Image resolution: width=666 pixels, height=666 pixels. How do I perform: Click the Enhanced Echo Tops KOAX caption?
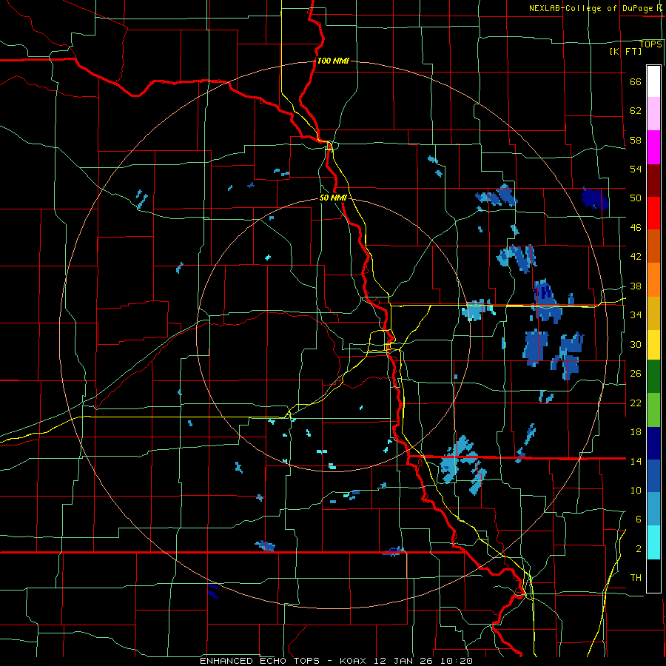tap(335, 661)
